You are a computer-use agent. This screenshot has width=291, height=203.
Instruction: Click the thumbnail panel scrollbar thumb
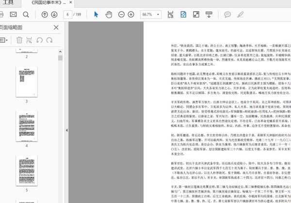tap(60, 58)
